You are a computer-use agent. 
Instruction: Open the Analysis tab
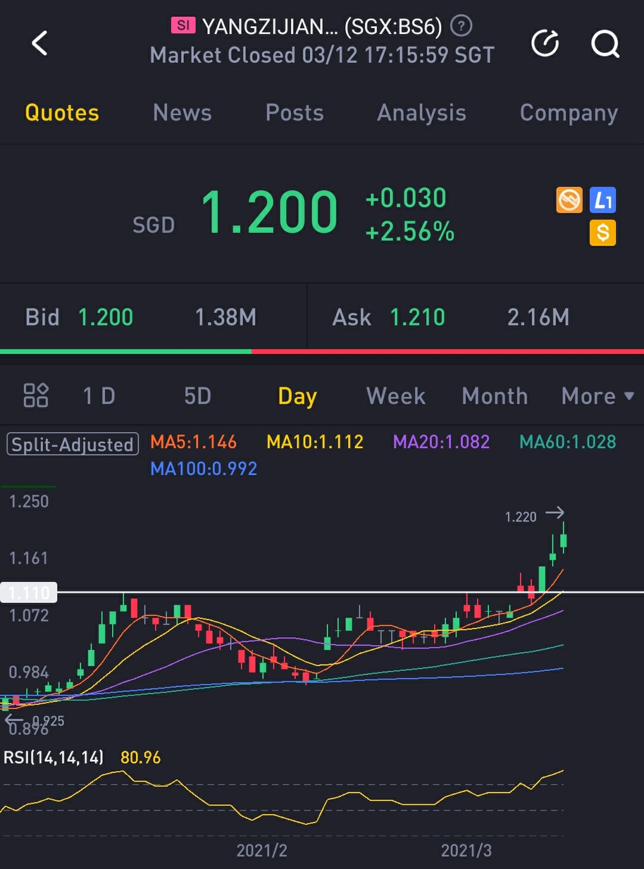point(422,113)
